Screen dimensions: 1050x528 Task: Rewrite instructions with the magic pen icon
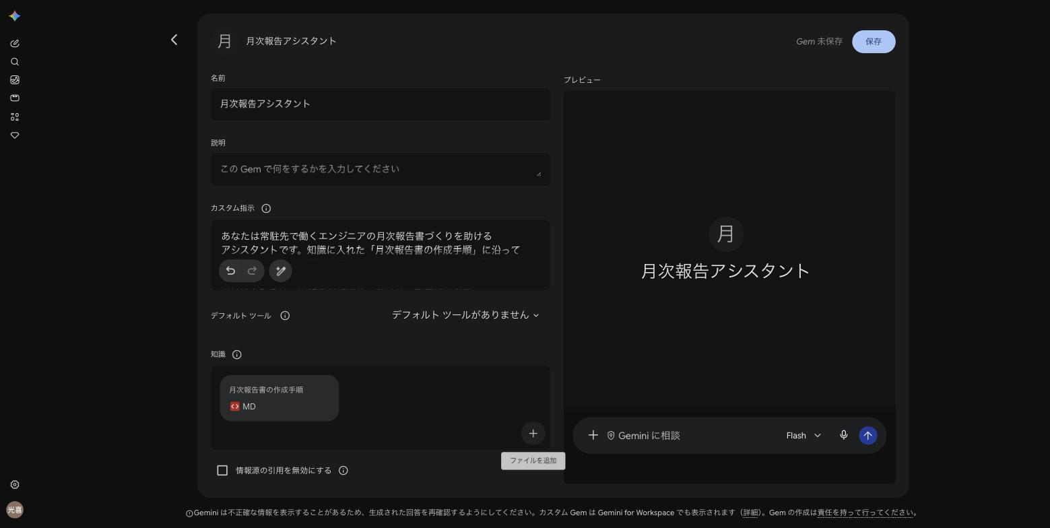281,271
